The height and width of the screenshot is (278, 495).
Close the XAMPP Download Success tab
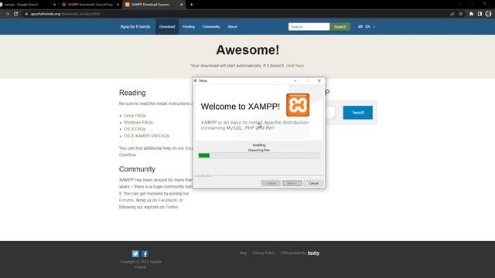pos(181,5)
